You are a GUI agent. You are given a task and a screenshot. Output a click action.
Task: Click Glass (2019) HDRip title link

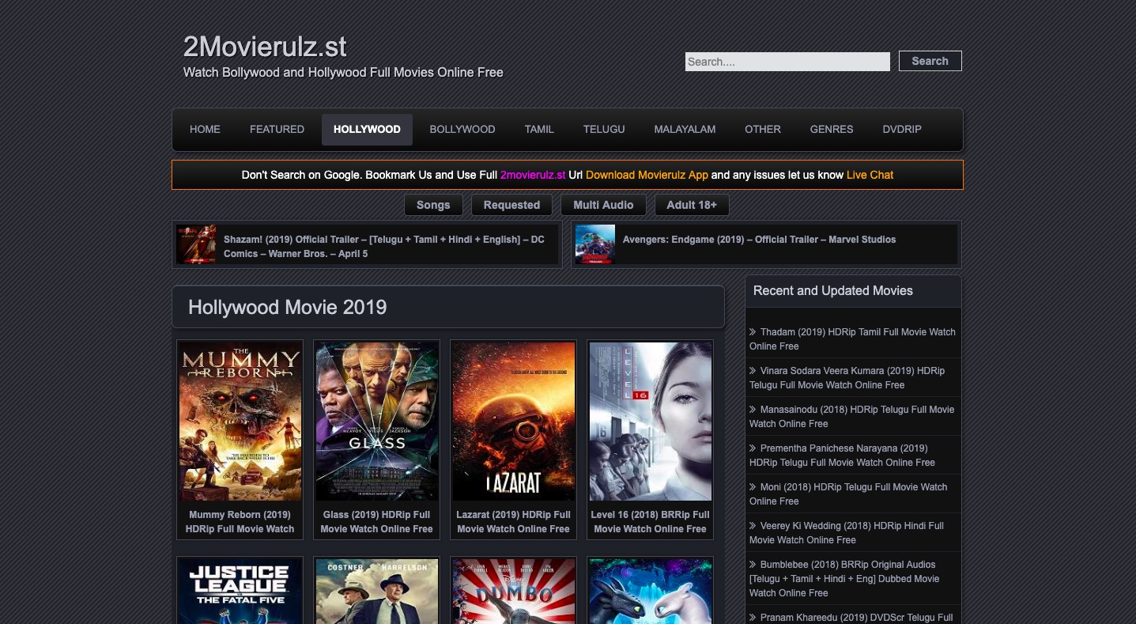click(376, 522)
